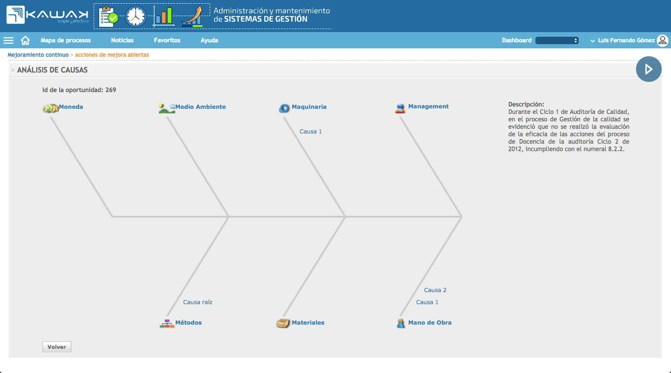Select the Management category label
This screenshot has width=671, height=373.
428,107
